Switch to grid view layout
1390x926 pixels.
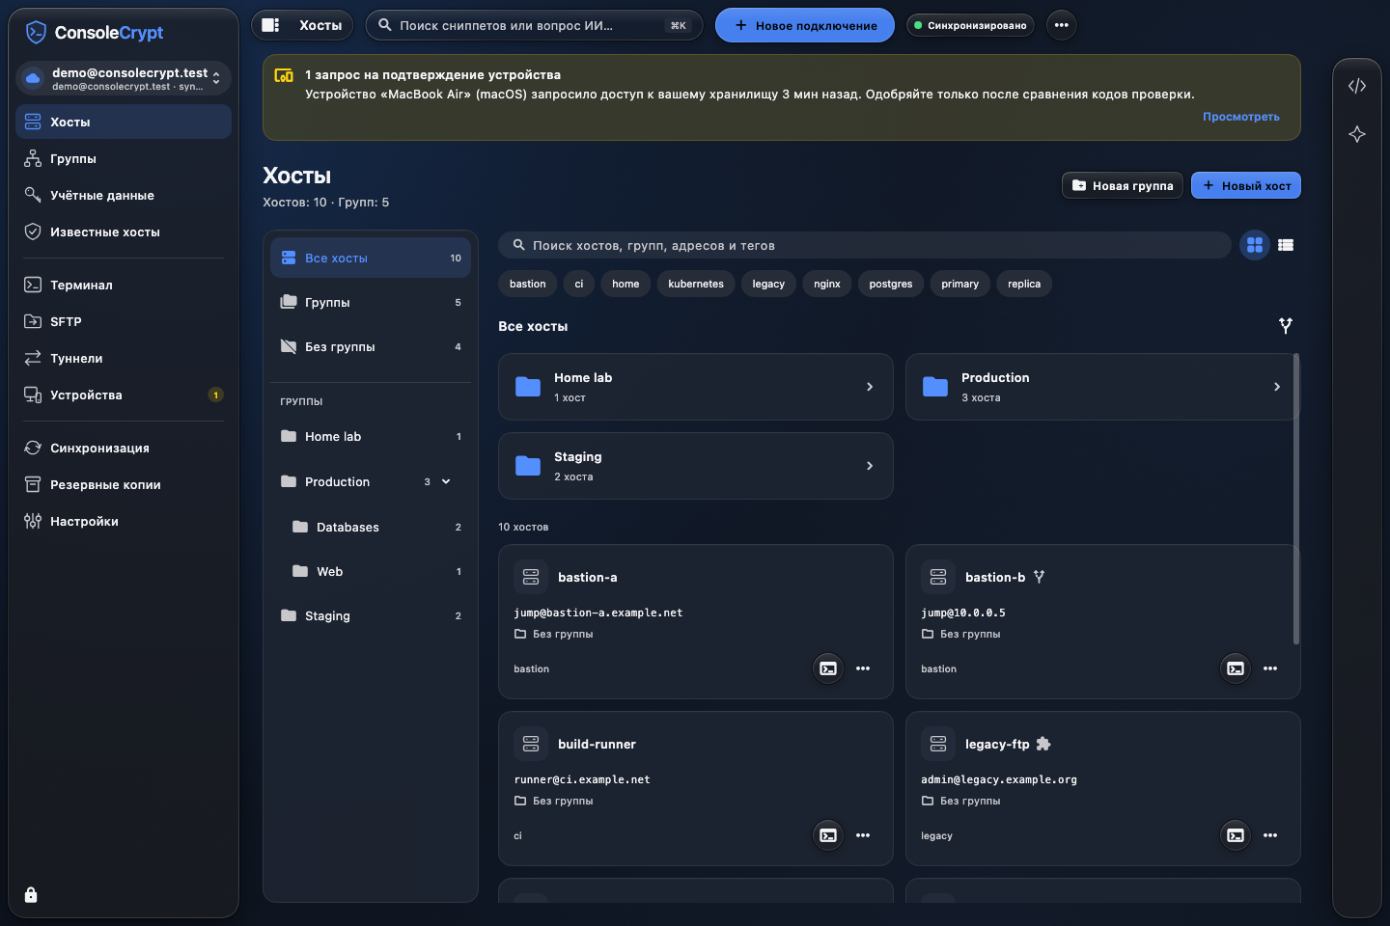(x=1255, y=245)
